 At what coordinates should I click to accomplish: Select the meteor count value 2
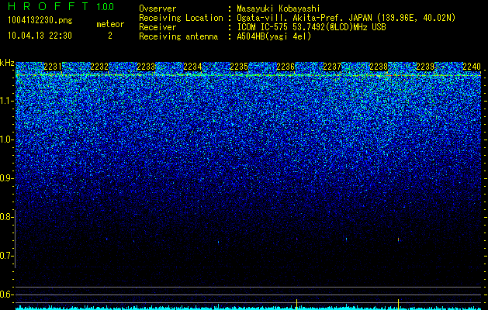click(x=110, y=36)
